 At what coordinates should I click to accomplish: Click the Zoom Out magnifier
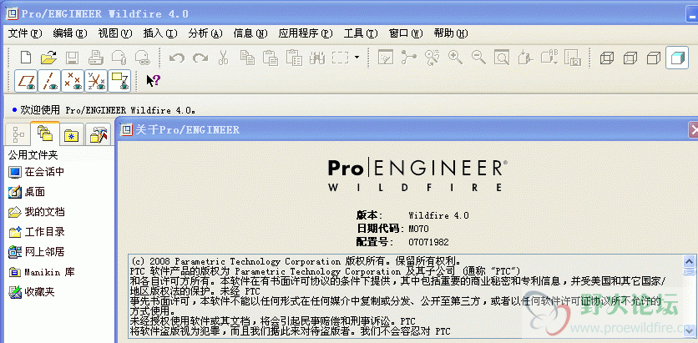tap(478, 58)
